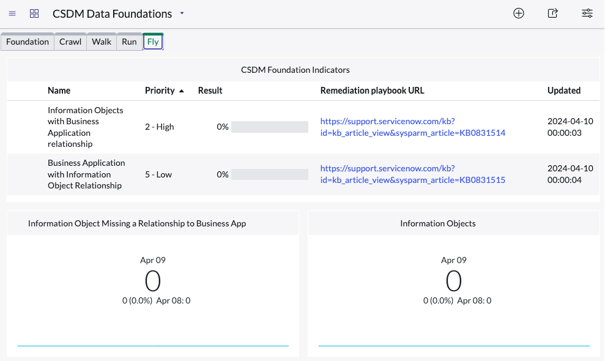Click the Updated column header
The width and height of the screenshot is (605, 361).
tap(564, 91)
